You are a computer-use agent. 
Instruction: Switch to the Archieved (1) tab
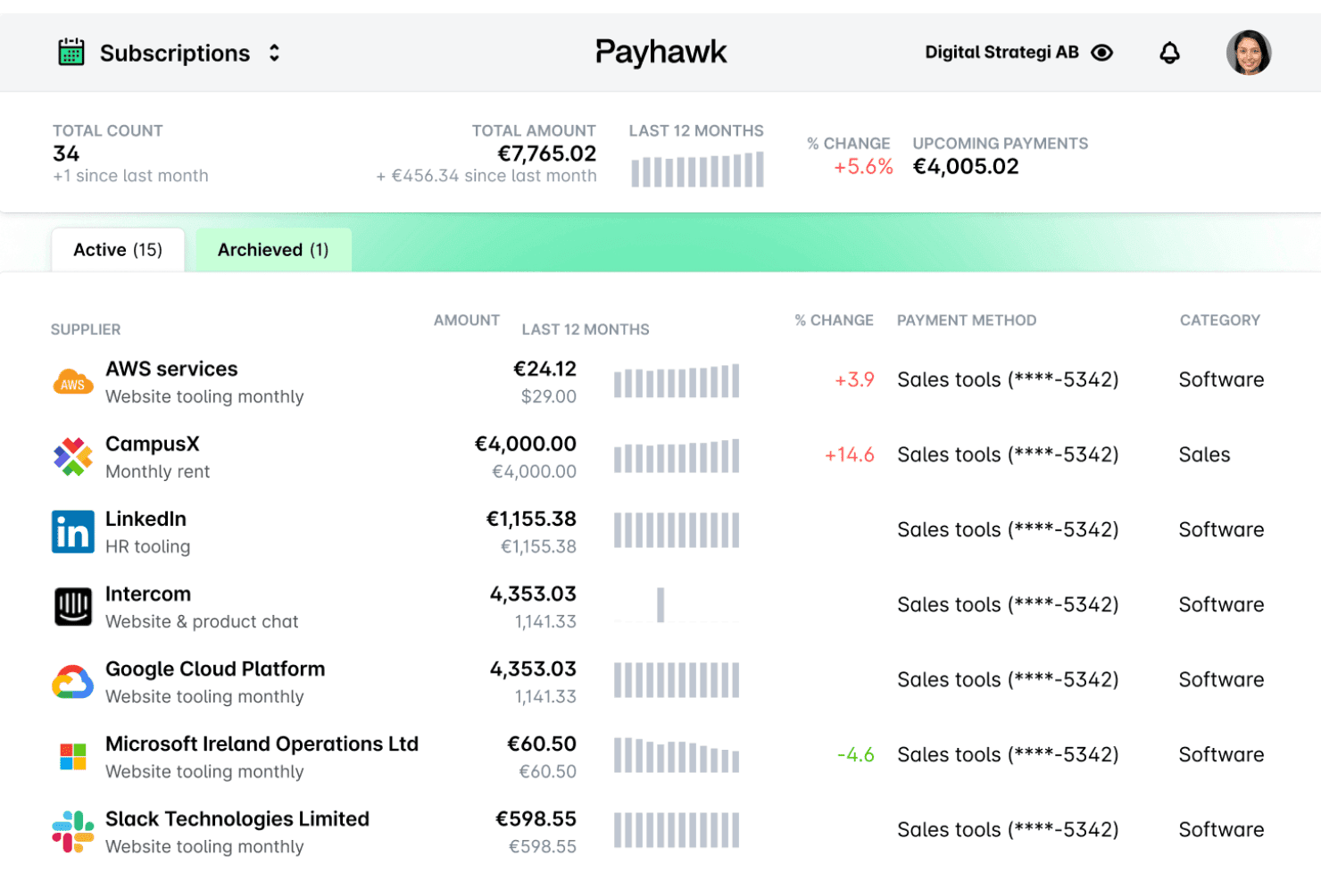273,250
